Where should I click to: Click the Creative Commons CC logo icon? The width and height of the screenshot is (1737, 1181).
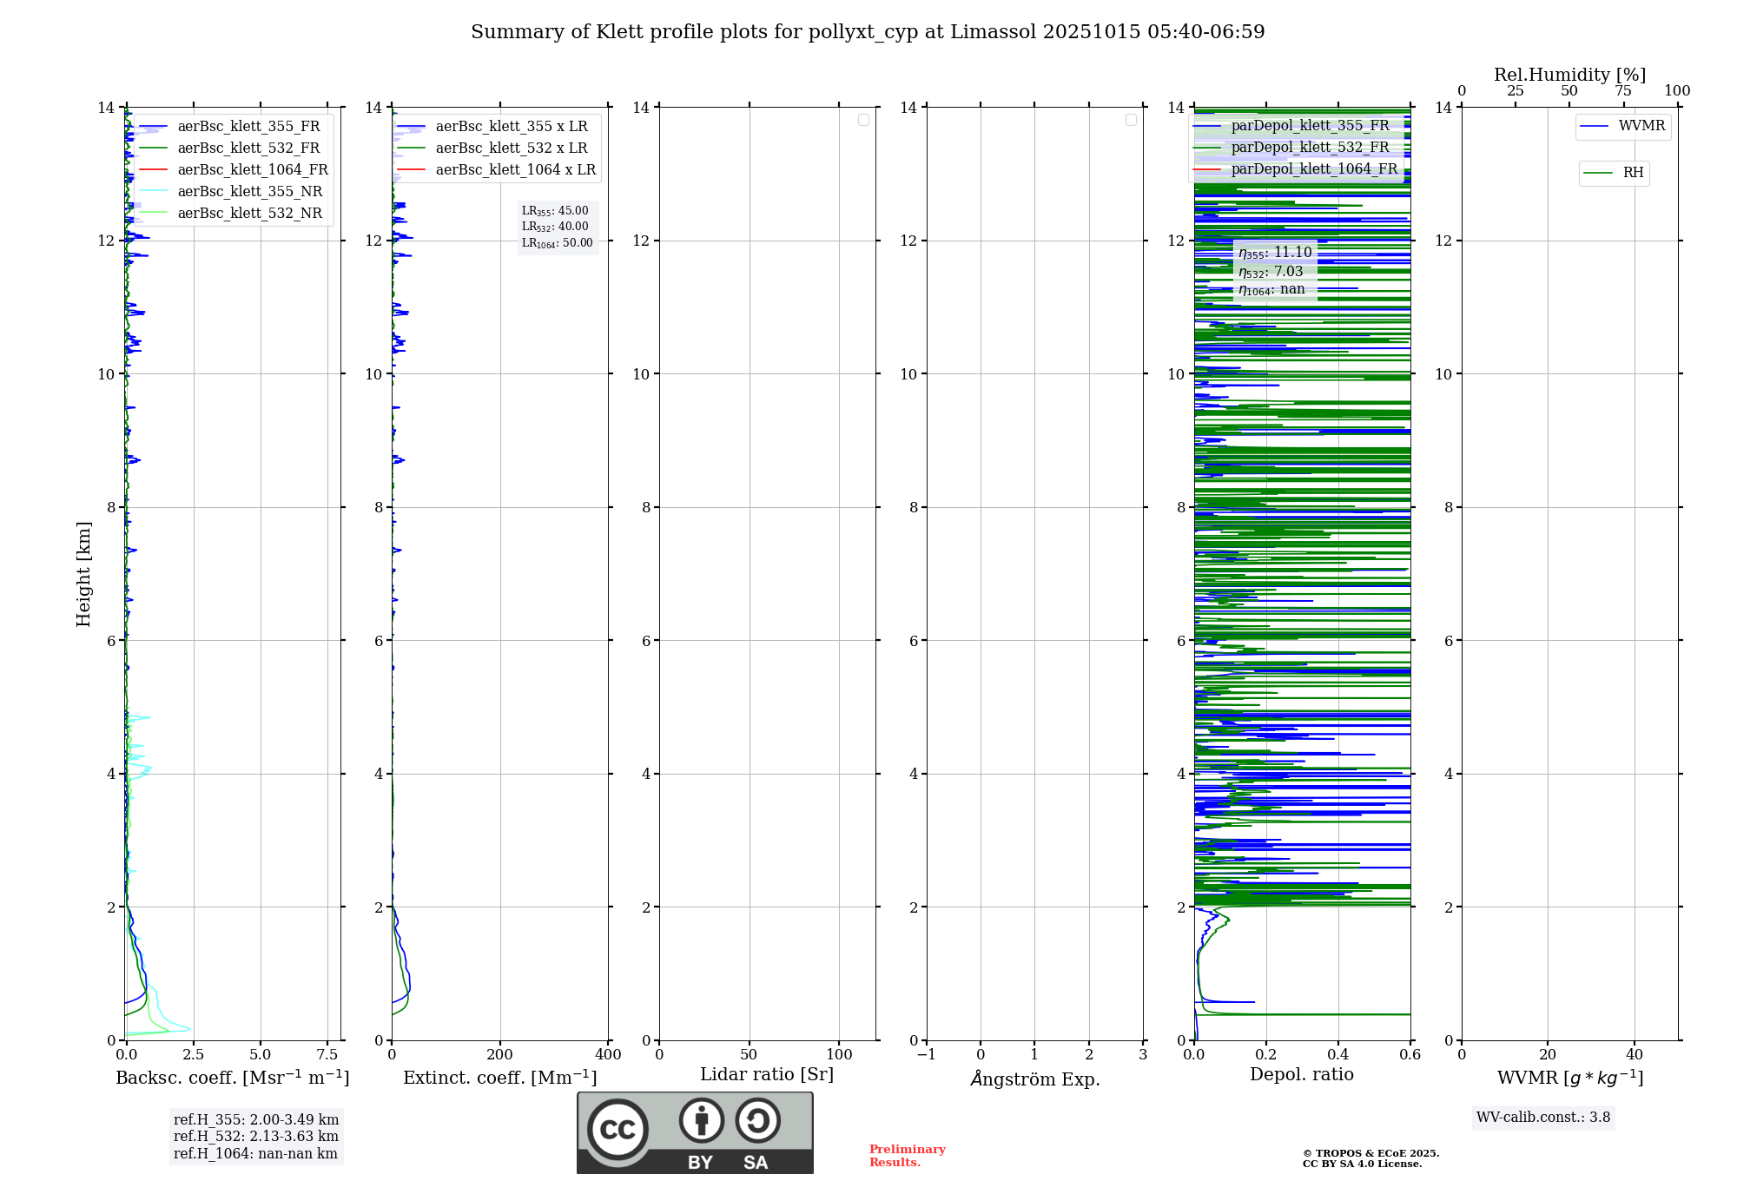click(x=618, y=1129)
